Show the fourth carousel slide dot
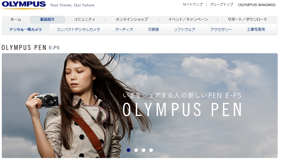The width and height of the screenshot is (281, 161). 151,150
